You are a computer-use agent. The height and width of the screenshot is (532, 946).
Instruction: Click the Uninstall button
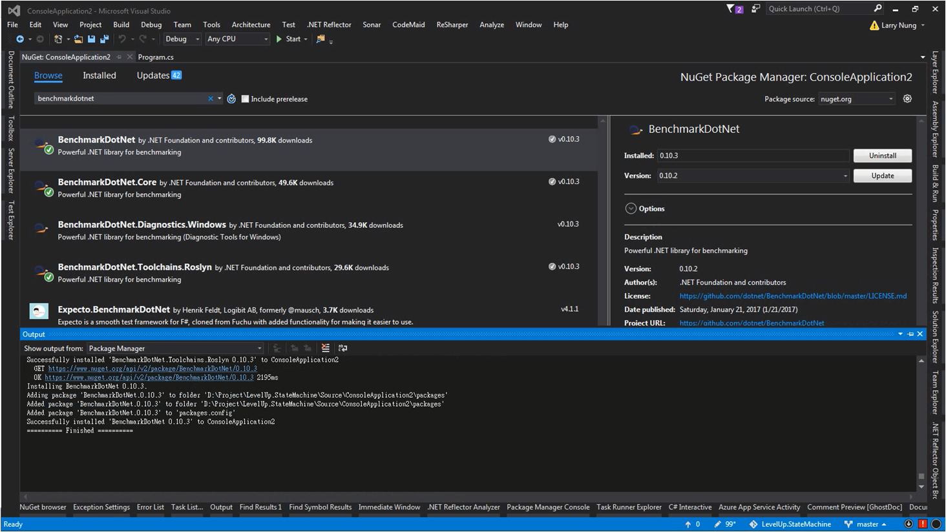(883, 156)
